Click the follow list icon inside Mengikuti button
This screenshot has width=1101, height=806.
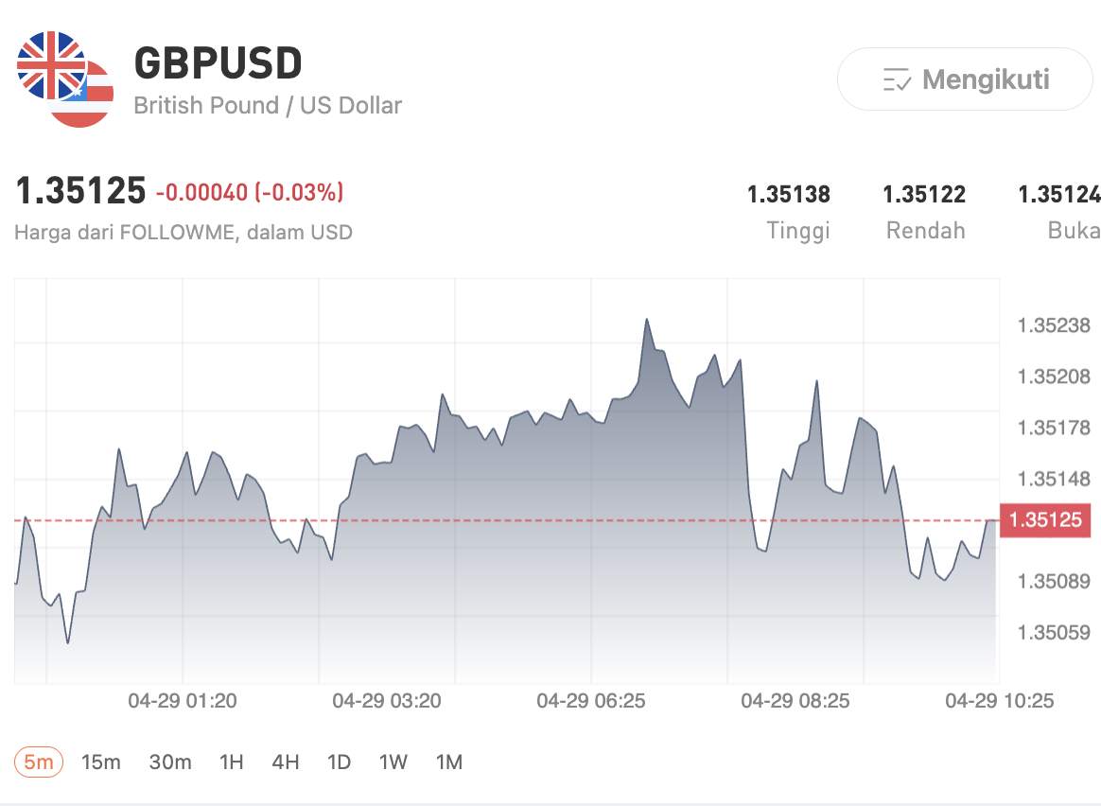(x=897, y=79)
